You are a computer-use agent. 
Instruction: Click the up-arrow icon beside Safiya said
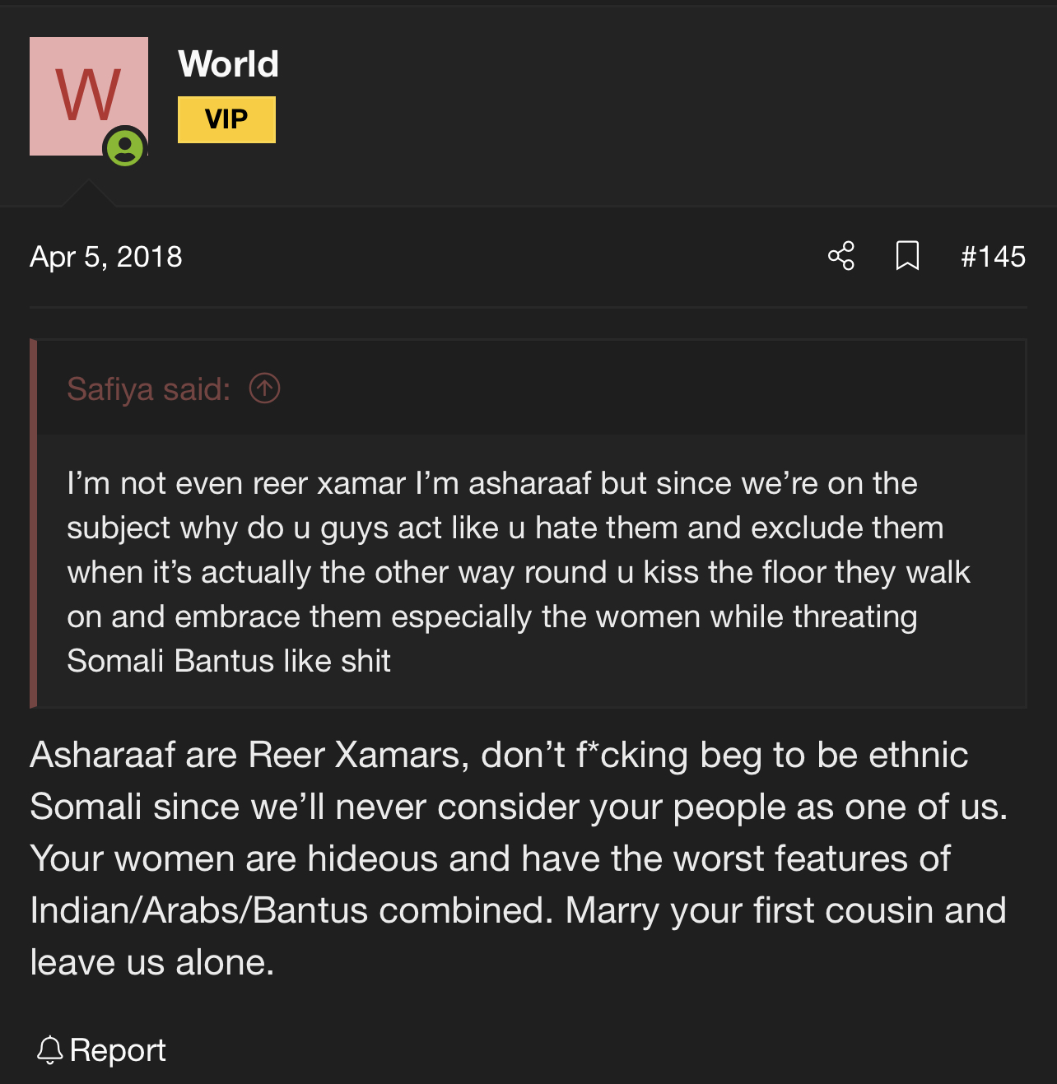pyautogui.click(x=264, y=388)
